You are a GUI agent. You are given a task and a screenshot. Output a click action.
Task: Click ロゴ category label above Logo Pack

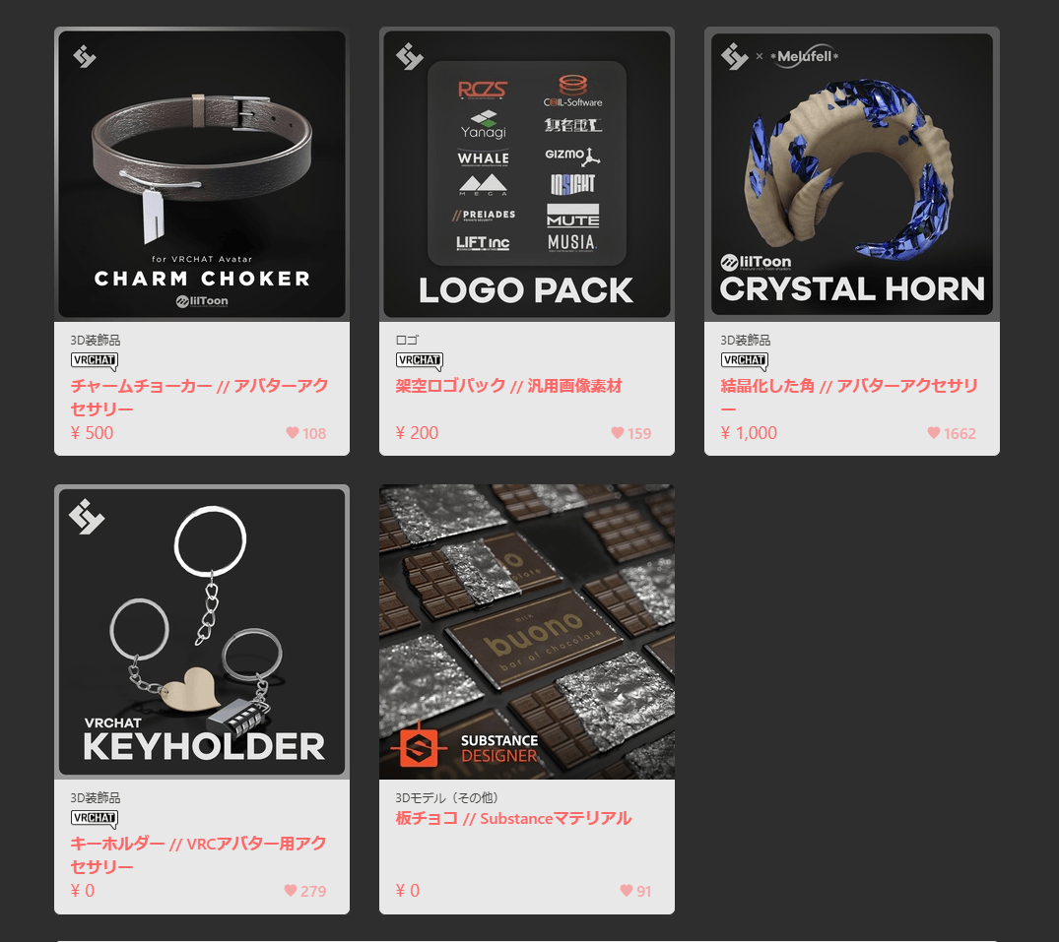point(407,341)
